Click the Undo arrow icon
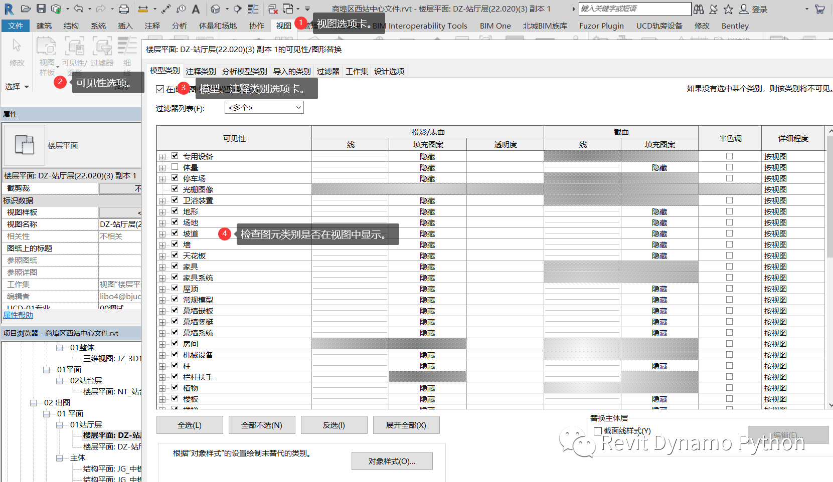Image resolution: width=833 pixels, height=482 pixels. 78,9
